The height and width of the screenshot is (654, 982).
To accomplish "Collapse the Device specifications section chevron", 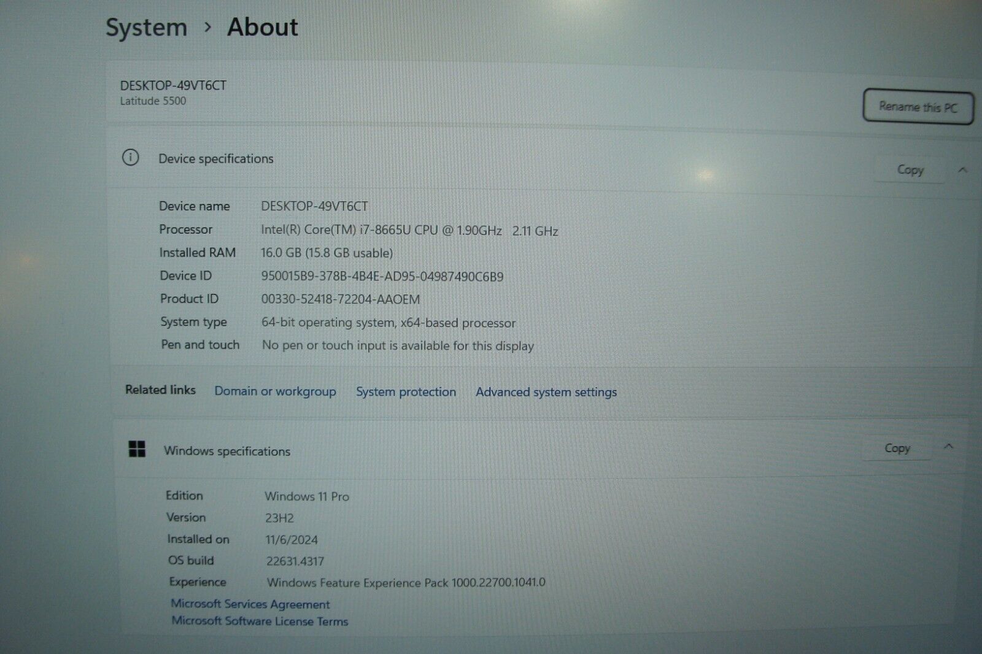I will click(962, 170).
